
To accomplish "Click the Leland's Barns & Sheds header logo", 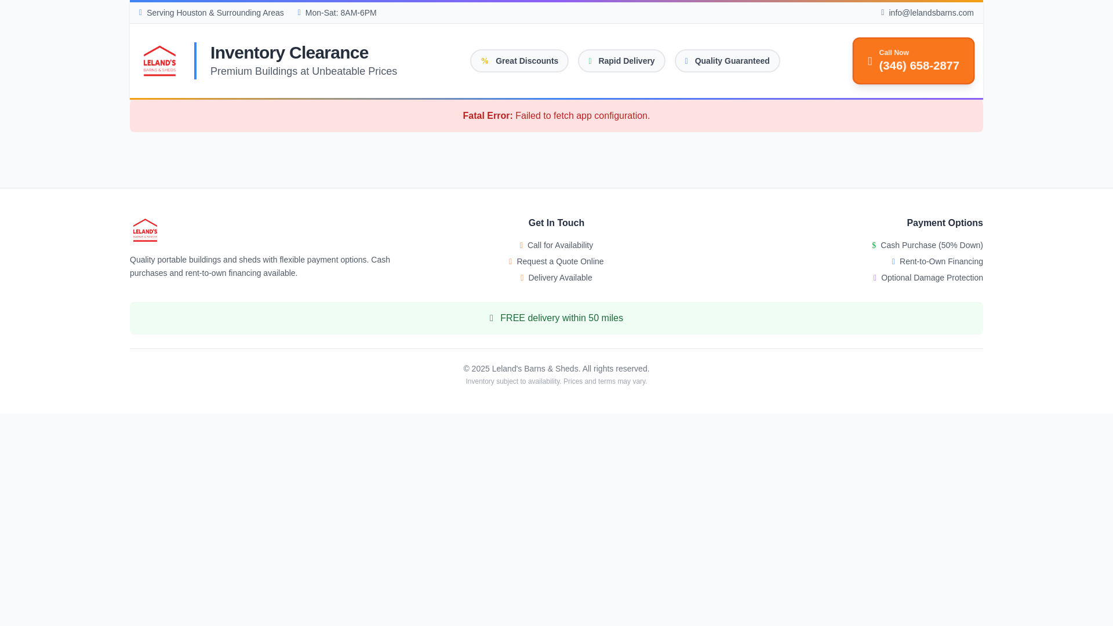I will click(159, 61).
